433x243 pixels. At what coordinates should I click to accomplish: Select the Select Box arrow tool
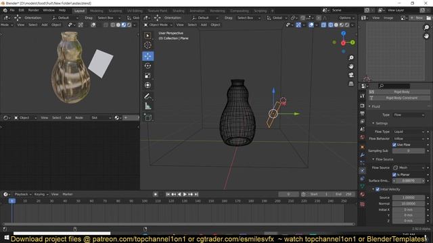tap(147, 36)
